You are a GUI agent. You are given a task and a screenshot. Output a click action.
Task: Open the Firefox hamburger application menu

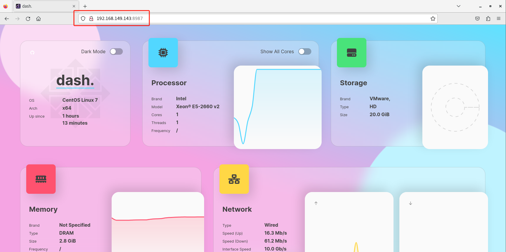499,19
